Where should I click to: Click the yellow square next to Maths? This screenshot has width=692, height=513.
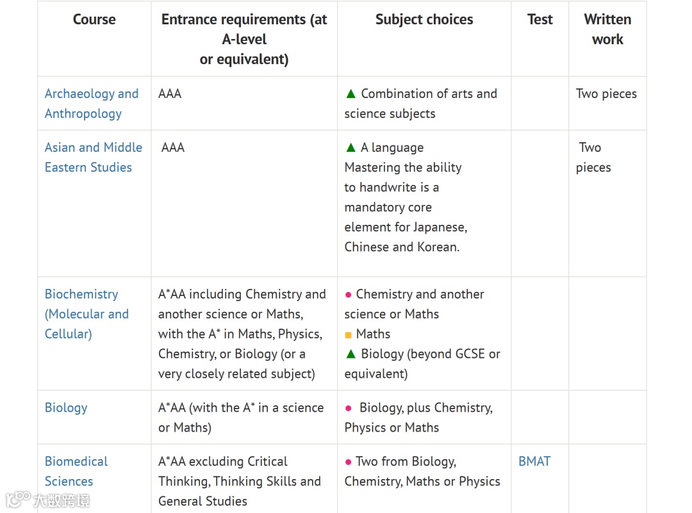[349, 335]
